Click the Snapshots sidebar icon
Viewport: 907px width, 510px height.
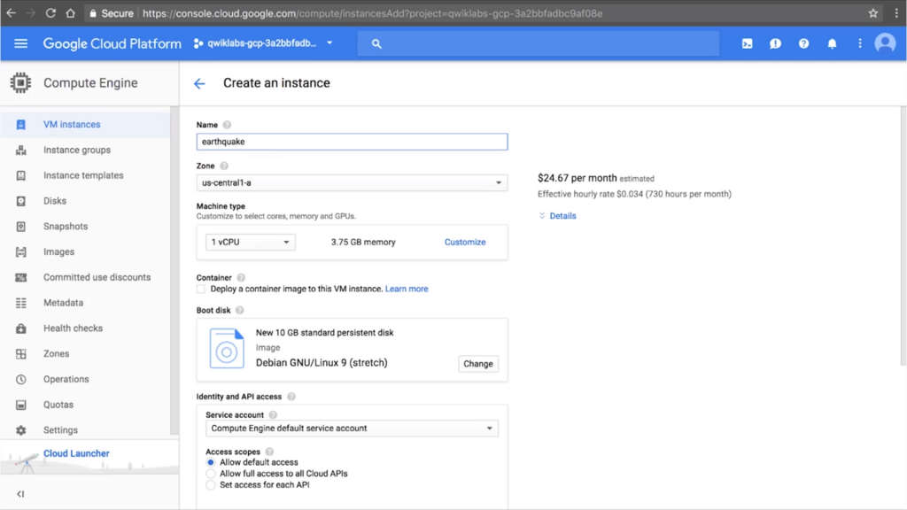tap(21, 226)
